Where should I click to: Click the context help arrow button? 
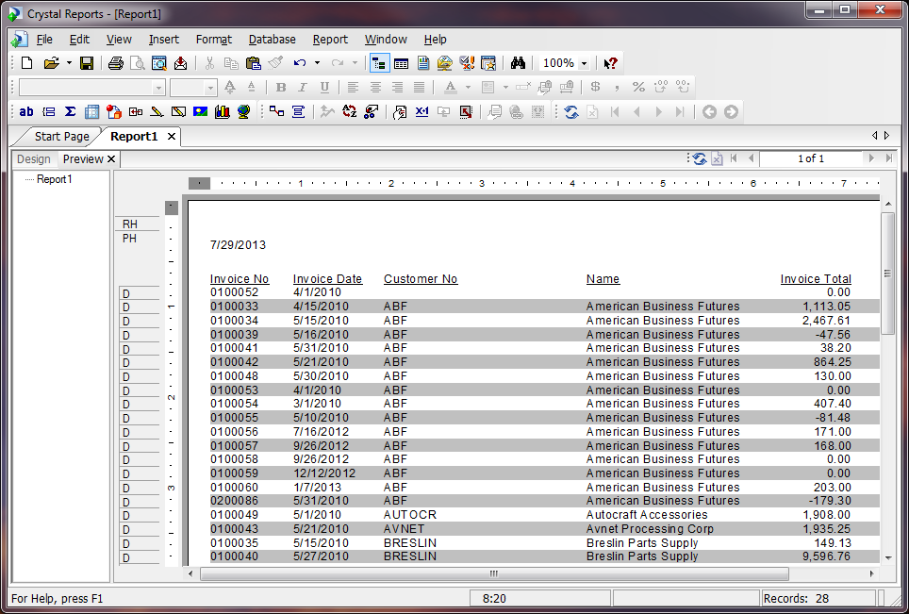(609, 62)
